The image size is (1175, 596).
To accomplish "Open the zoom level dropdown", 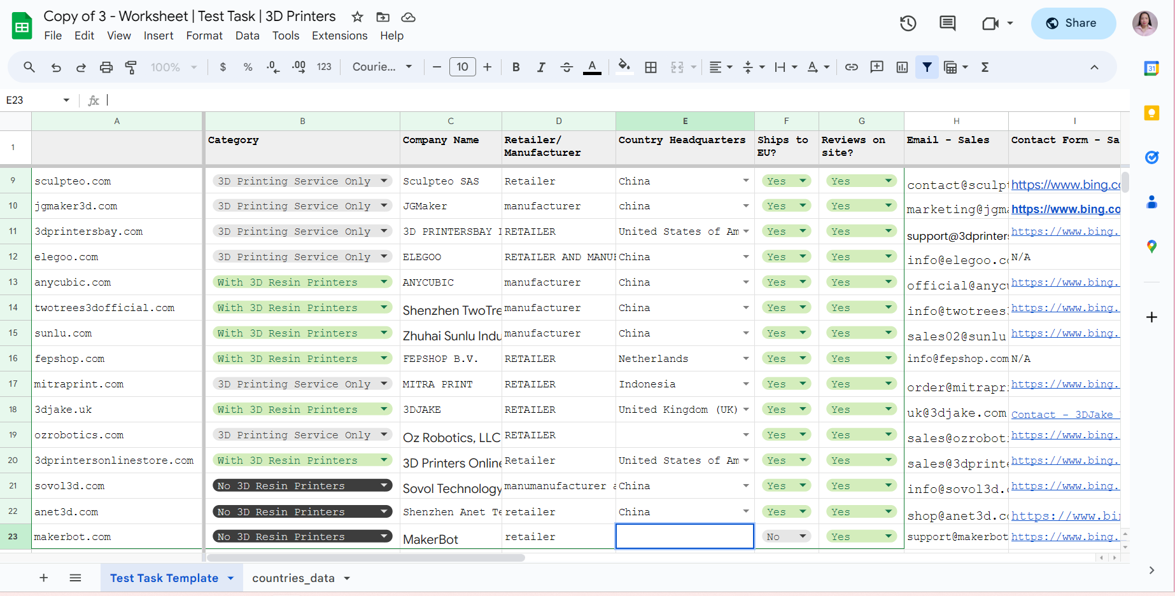I will coord(174,67).
